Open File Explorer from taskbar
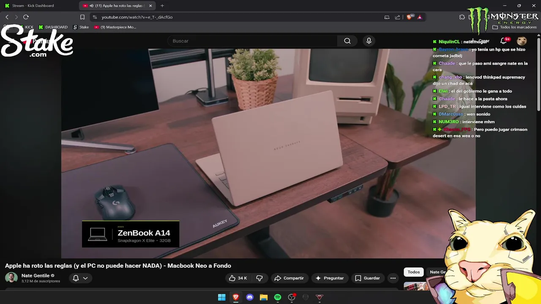This screenshot has width=541, height=304. click(264, 297)
